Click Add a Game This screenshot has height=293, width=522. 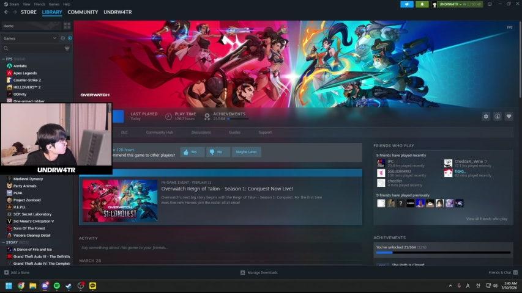click(17, 272)
